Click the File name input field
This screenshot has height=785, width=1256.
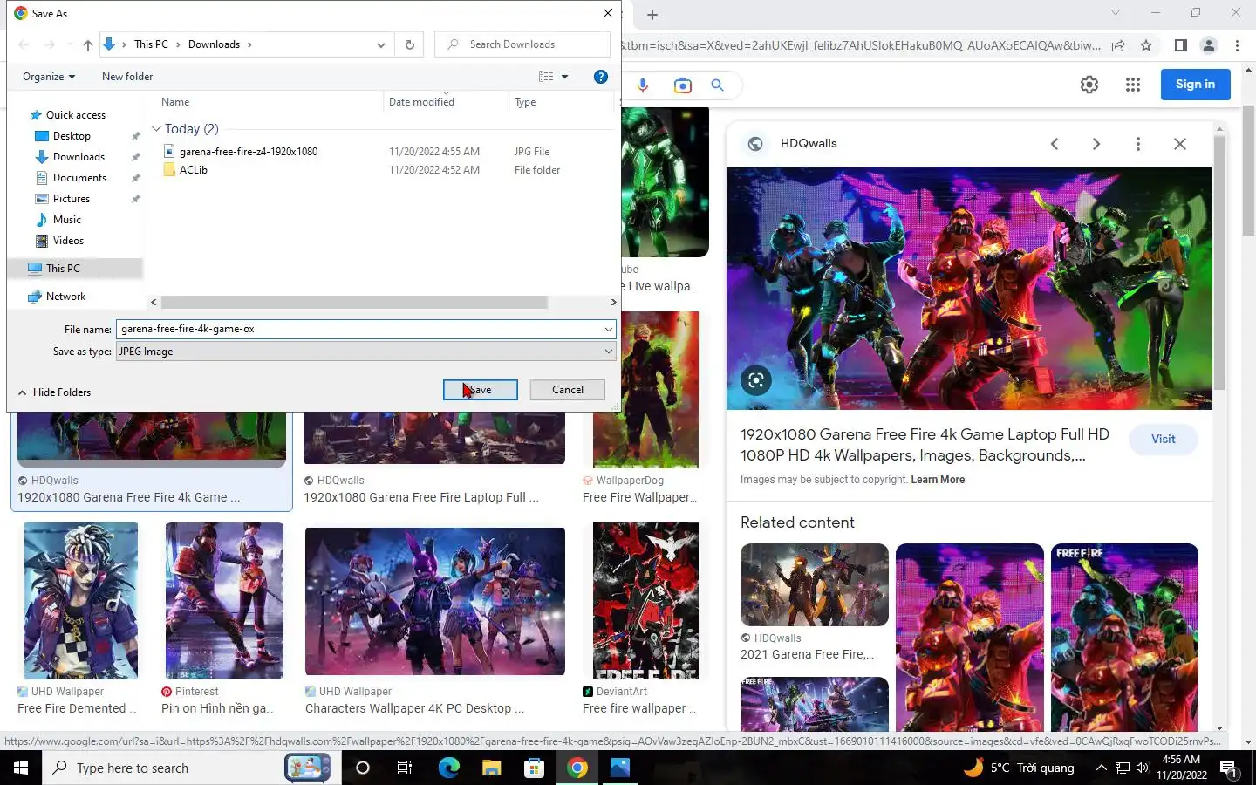[359, 329]
